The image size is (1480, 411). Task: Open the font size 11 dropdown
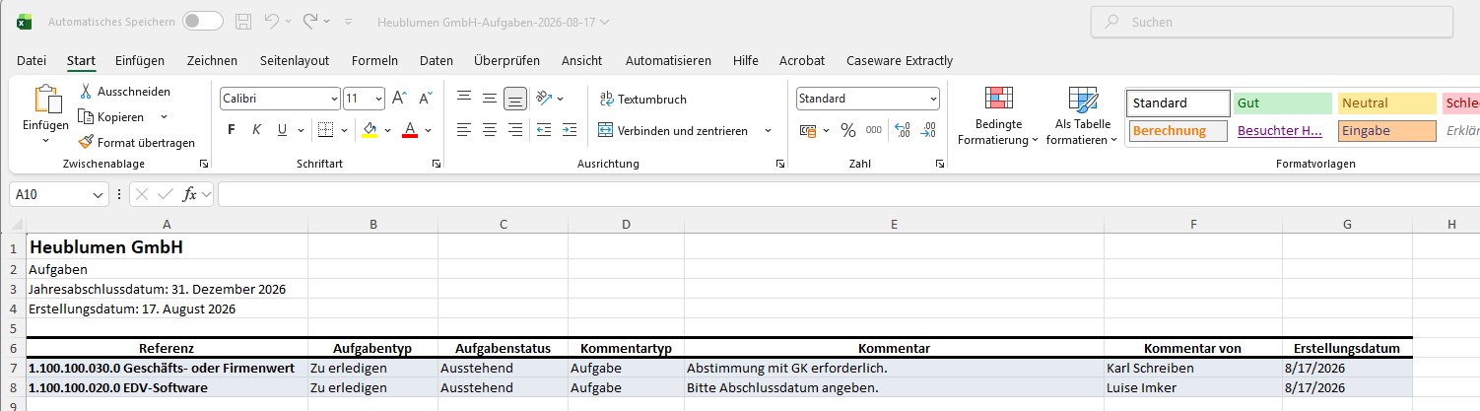[x=378, y=99]
